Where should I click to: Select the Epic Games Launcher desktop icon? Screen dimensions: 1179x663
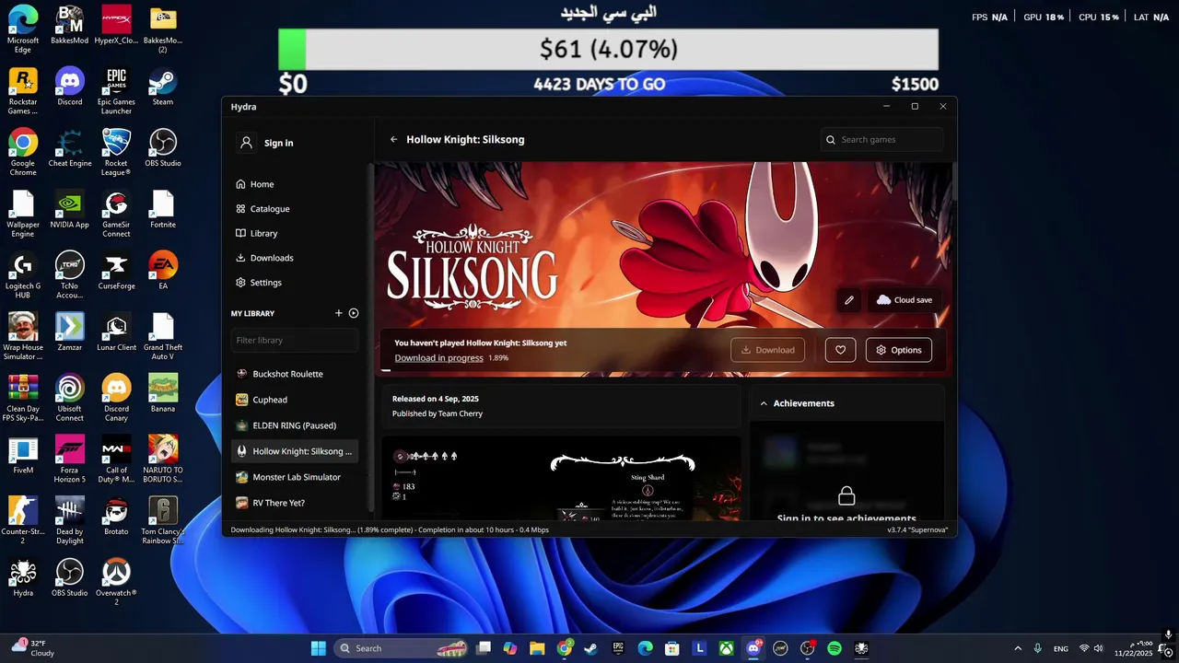(x=116, y=91)
